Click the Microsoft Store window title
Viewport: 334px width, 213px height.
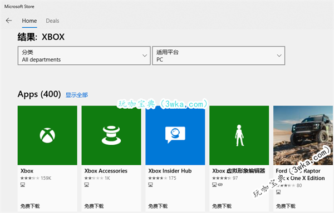pyautogui.click(x=19, y=7)
